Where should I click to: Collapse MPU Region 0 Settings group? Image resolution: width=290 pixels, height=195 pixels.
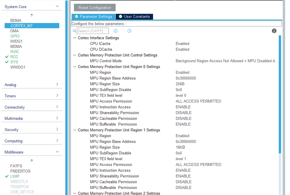click(x=75, y=67)
